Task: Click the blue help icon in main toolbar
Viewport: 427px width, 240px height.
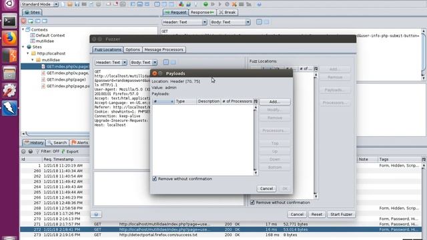Action: tap(259, 4)
